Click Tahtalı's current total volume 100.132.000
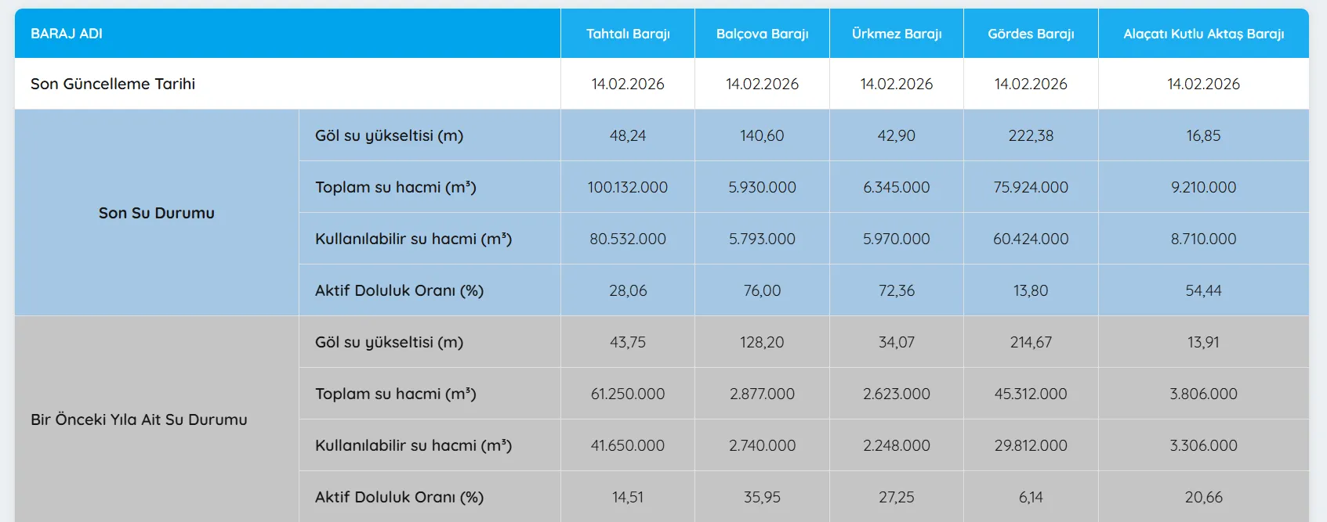 coord(628,187)
